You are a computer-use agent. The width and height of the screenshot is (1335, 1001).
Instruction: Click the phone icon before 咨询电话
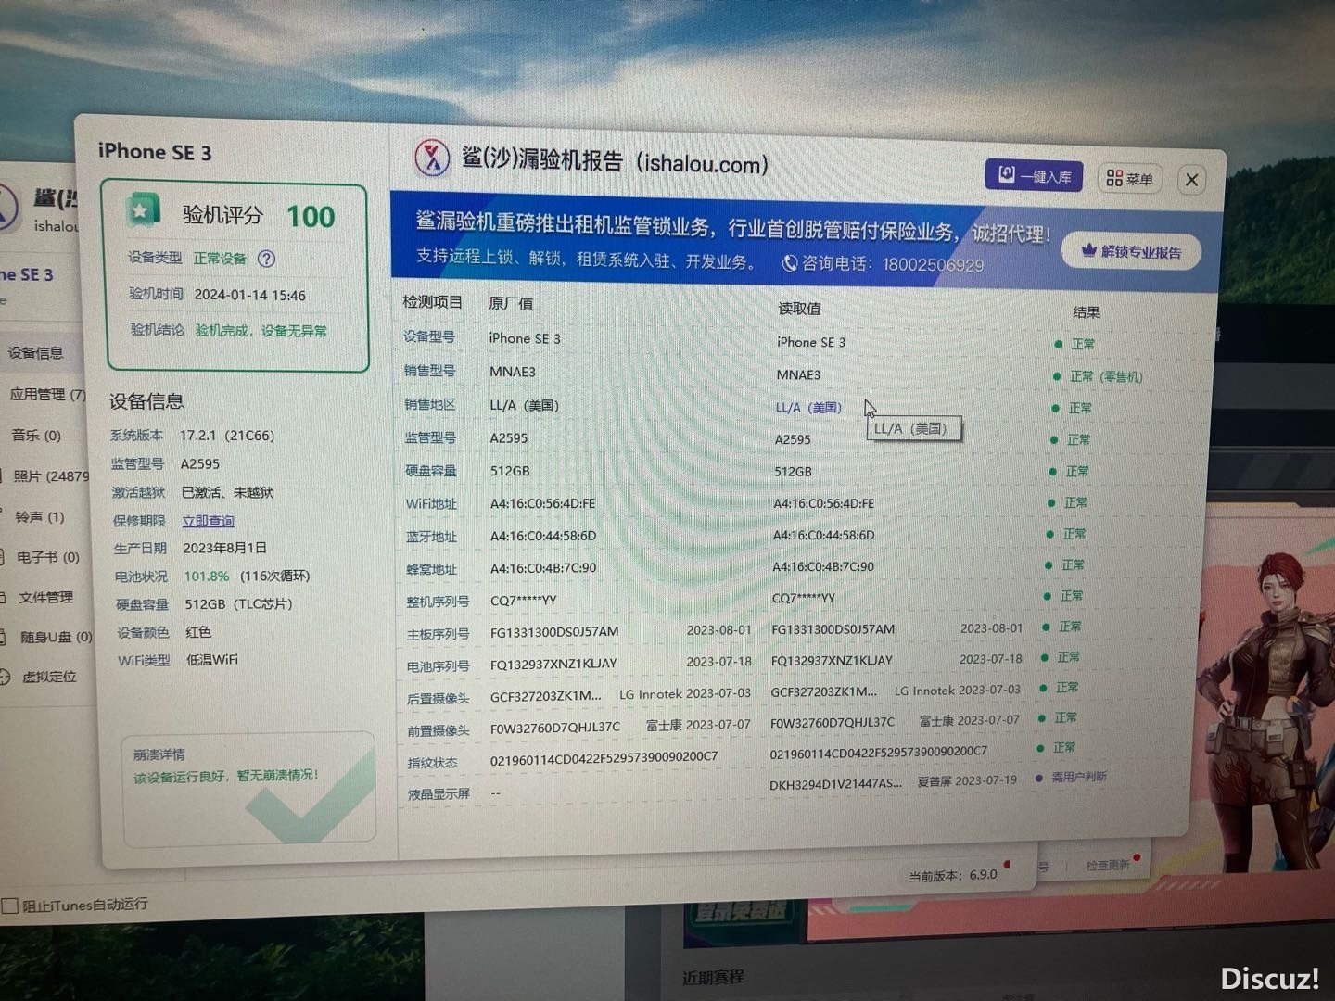[790, 263]
